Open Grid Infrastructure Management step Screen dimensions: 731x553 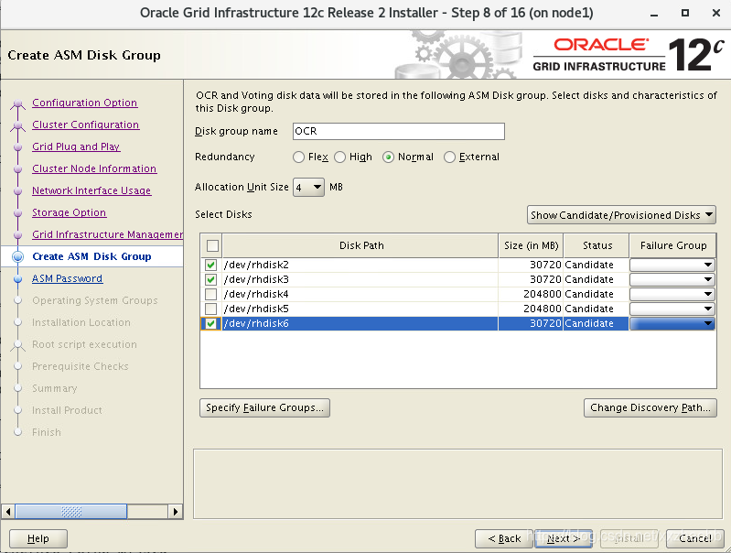tap(107, 234)
